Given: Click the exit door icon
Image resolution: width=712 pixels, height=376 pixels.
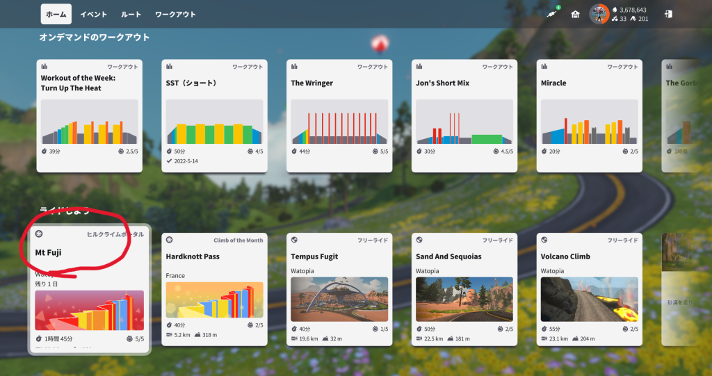Looking at the screenshot, I should 668,14.
